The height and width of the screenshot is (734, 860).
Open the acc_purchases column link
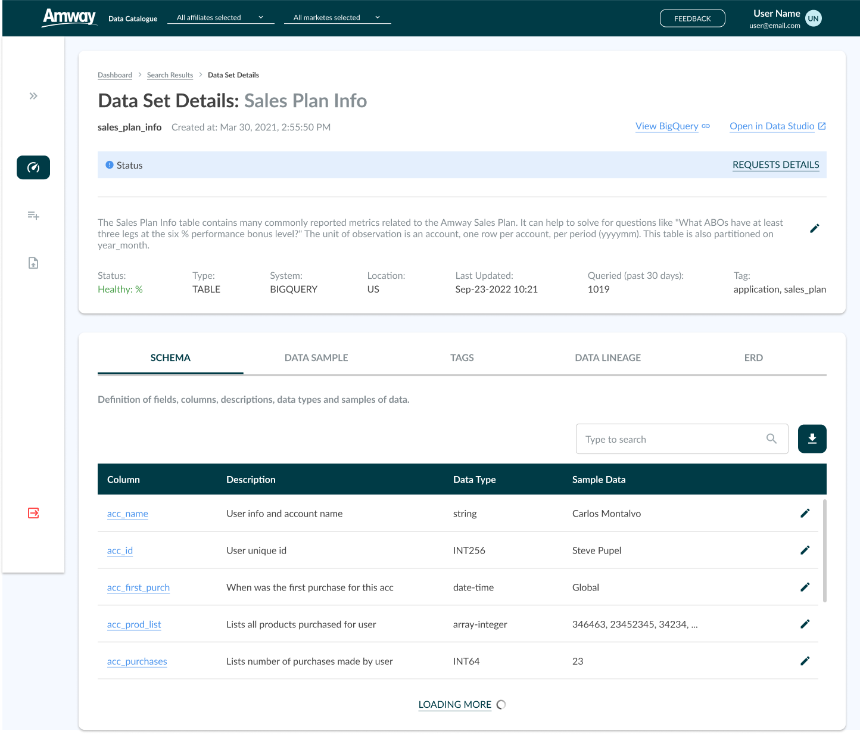pos(137,661)
